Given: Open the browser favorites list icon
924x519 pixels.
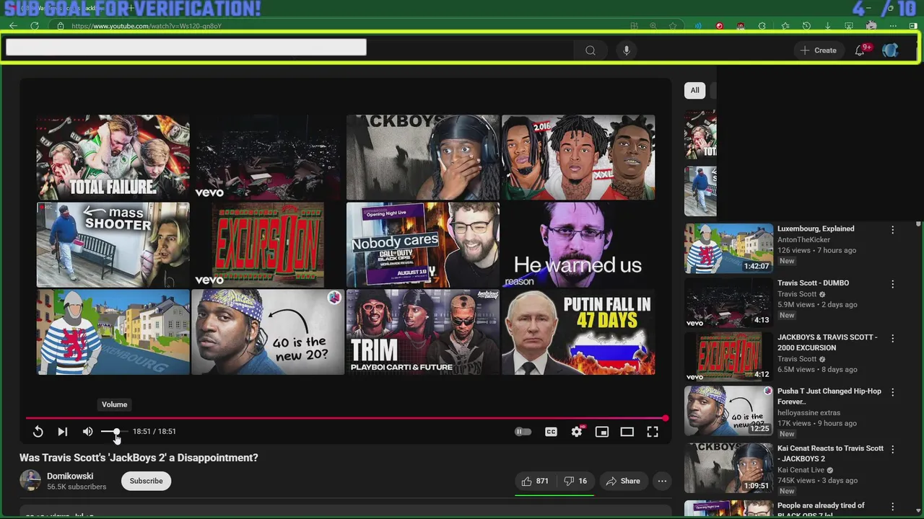Looking at the screenshot, I should point(785,26).
